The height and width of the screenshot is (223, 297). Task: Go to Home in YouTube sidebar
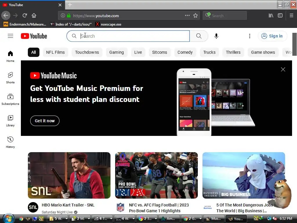pos(10,57)
